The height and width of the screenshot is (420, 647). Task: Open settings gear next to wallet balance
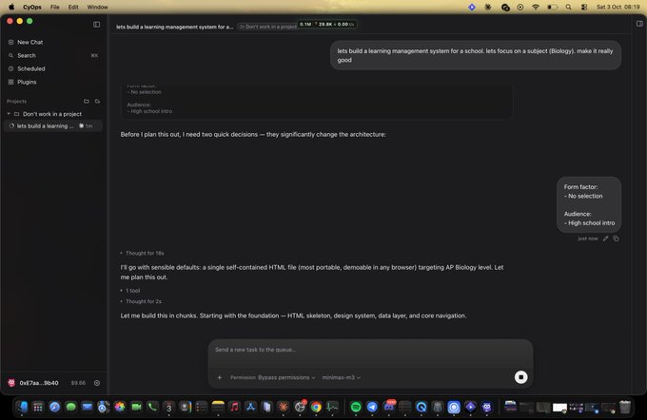[97, 383]
